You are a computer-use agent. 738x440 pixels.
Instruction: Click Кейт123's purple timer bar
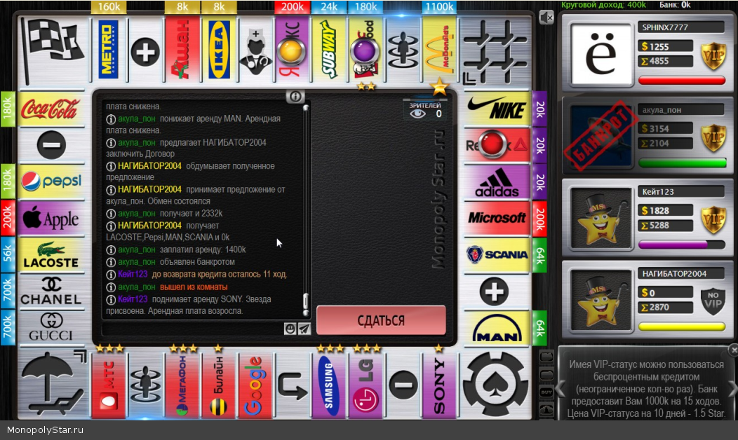[x=681, y=245]
